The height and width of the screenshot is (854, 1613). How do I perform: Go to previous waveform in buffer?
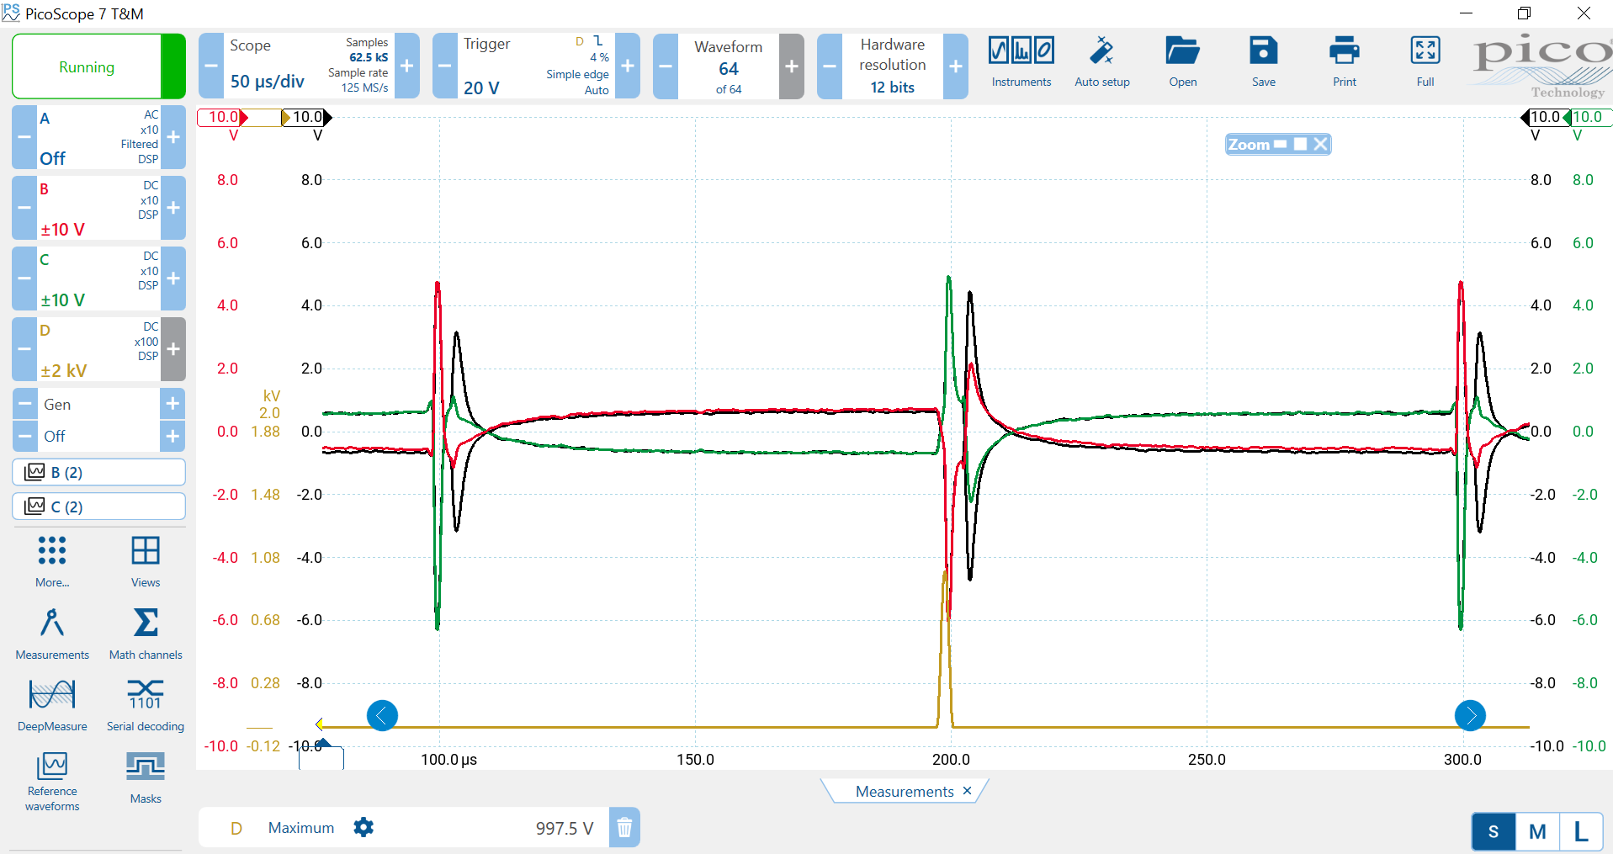click(x=666, y=66)
